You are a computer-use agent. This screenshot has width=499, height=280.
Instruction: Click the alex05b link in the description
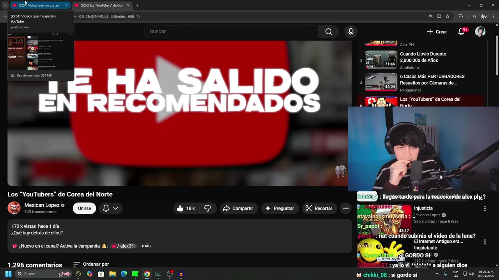point(124,246)
